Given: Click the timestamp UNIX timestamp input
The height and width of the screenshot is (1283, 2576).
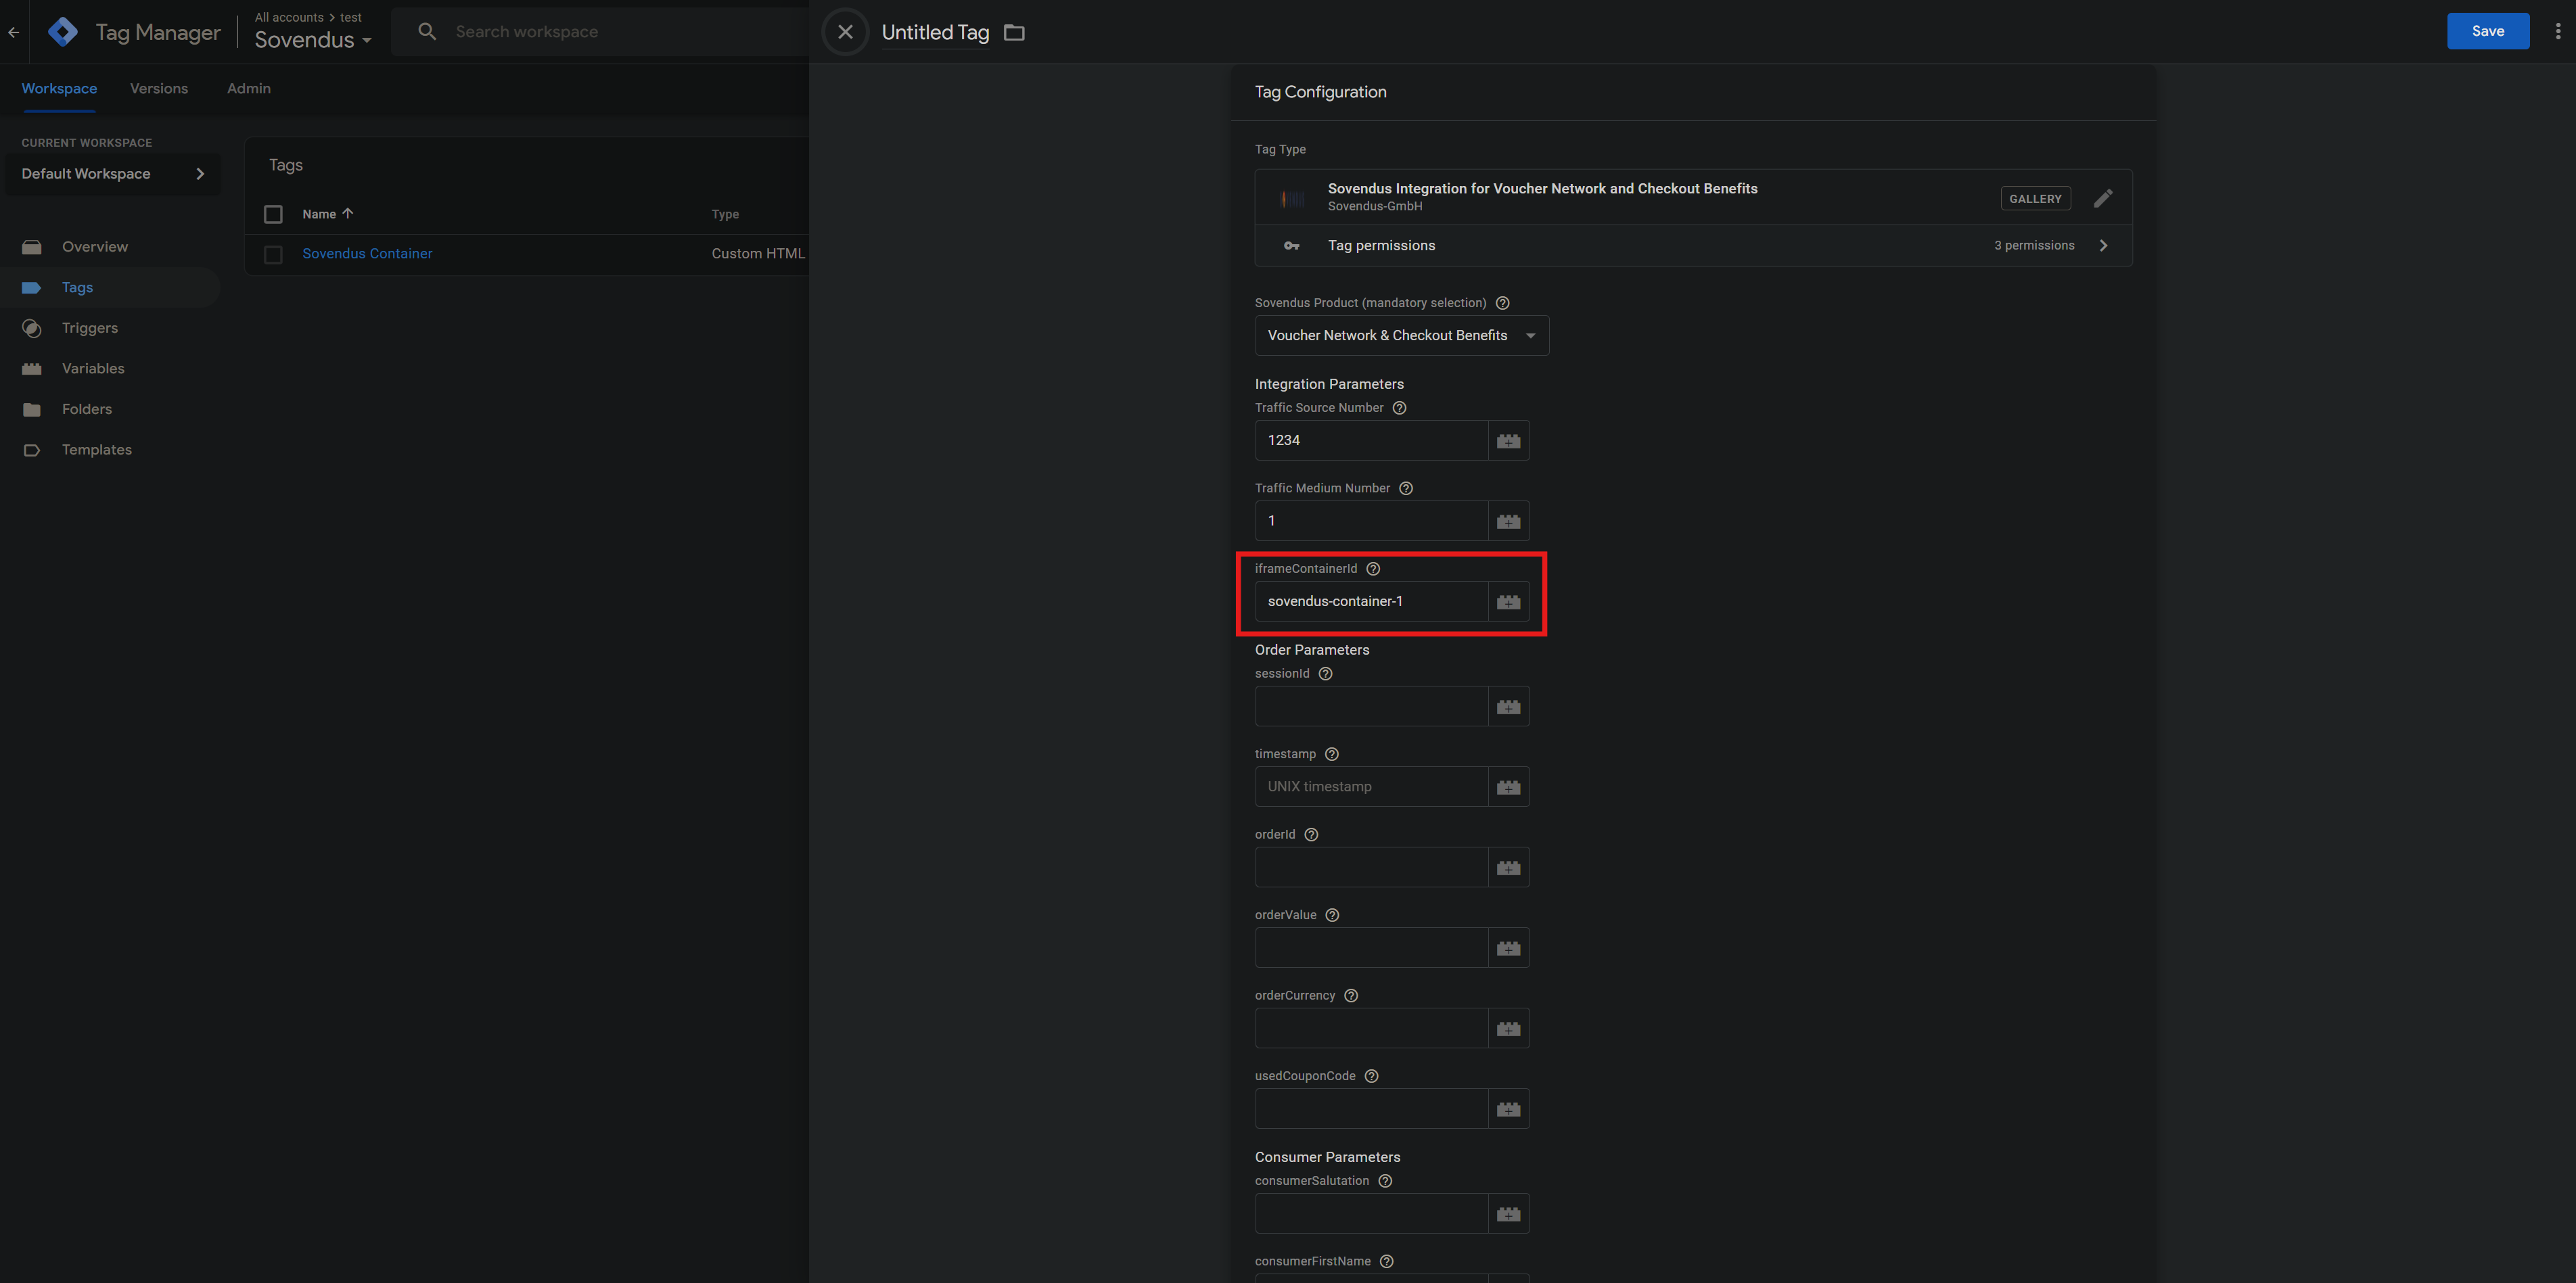Looking at the screenshot, I should click(x=1371, y=787).
